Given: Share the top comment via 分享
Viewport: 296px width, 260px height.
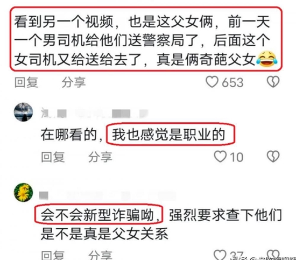Looking at the screenshot, I should click(x=74, y=82).
